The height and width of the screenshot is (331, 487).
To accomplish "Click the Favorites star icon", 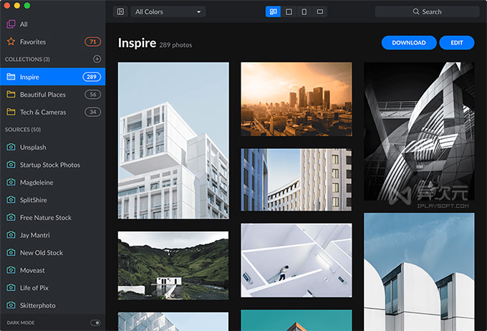I will pyautogui.click(x=11, y=42).
